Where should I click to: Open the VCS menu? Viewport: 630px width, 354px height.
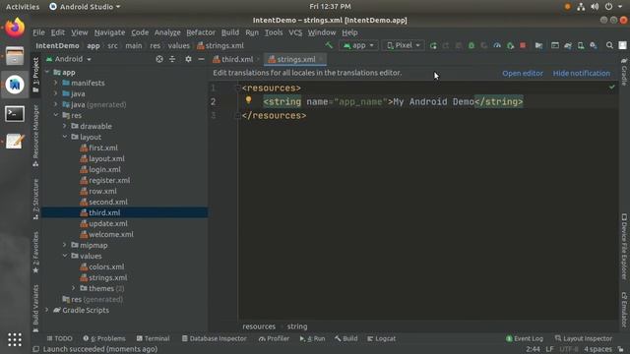pyautogui.click(x=295, y=32)
